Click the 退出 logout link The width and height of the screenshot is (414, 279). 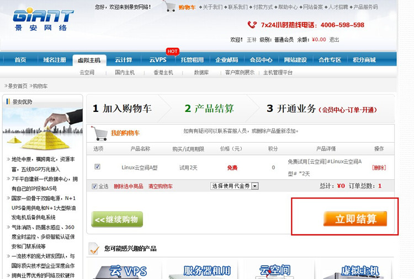click(334, 40)
